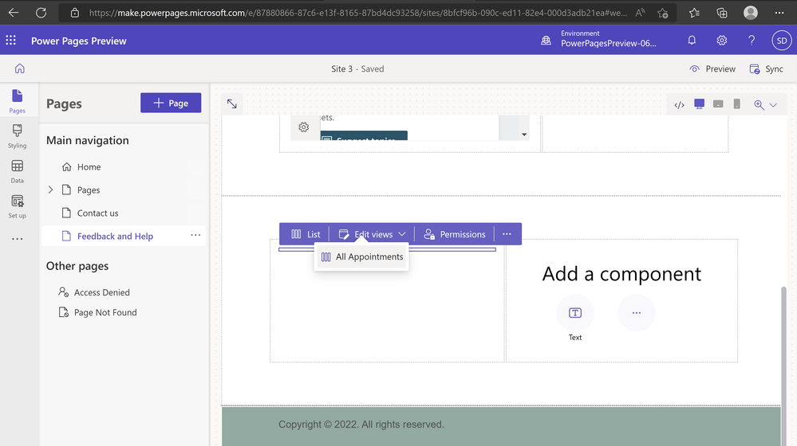
Task: Show more workspaces in left rail
Action: point(17,238)
